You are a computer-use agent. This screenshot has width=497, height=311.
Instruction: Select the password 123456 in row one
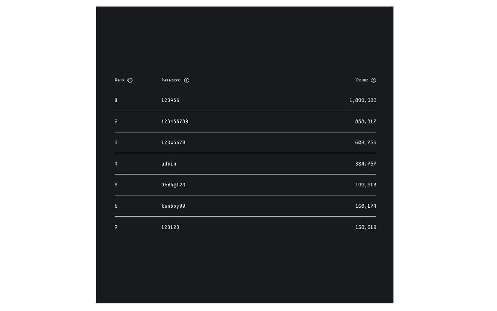[x=170, y=100]
